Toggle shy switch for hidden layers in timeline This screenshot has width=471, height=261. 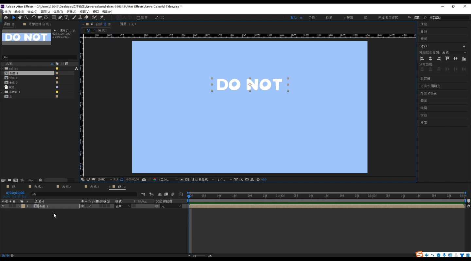click(x=160, y=194)
